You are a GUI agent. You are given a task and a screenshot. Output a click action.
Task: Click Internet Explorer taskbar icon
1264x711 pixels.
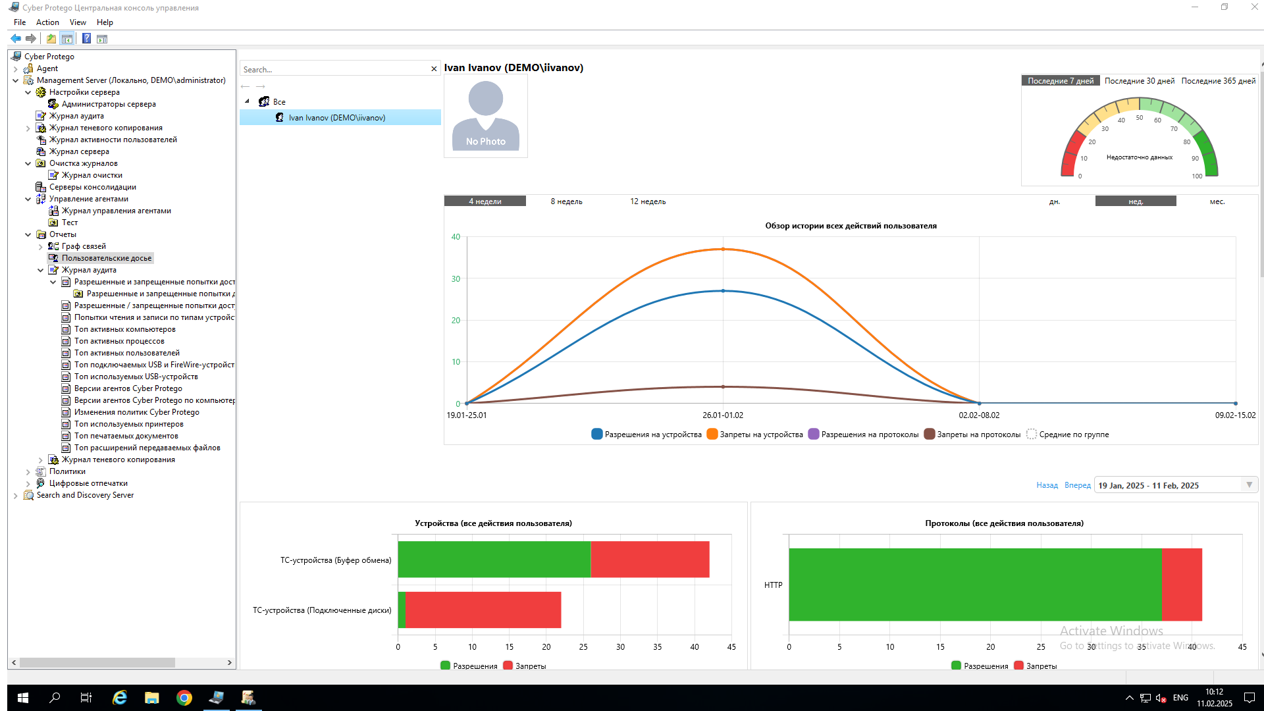pyautogui.click(x=120, y=698)
